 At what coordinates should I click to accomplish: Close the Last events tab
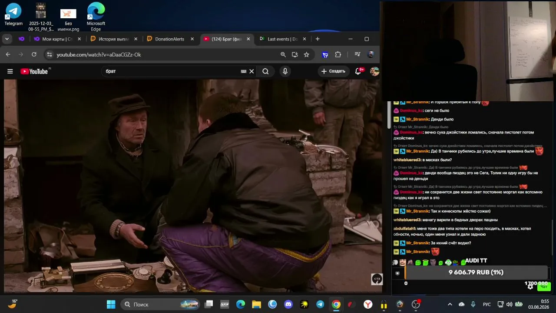click(304, 39)
